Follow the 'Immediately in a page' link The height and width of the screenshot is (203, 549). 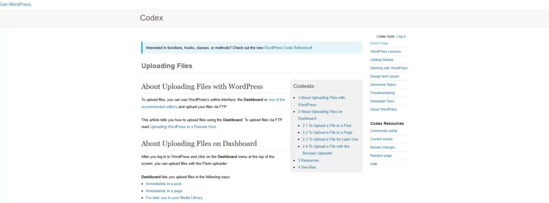[165, 191]
